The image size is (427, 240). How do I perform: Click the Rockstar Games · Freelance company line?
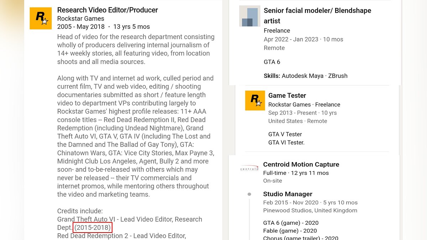click(304, 105)
